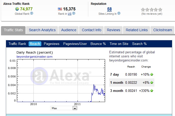Click the 7 day green up arrow
Image resolution: width=175 pixels, height=116 pixels.
click(x=152, y=74)
